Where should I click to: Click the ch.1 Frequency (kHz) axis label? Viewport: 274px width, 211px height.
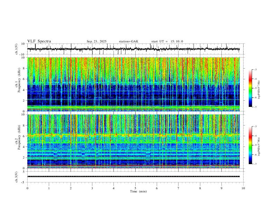click(18, 80)
